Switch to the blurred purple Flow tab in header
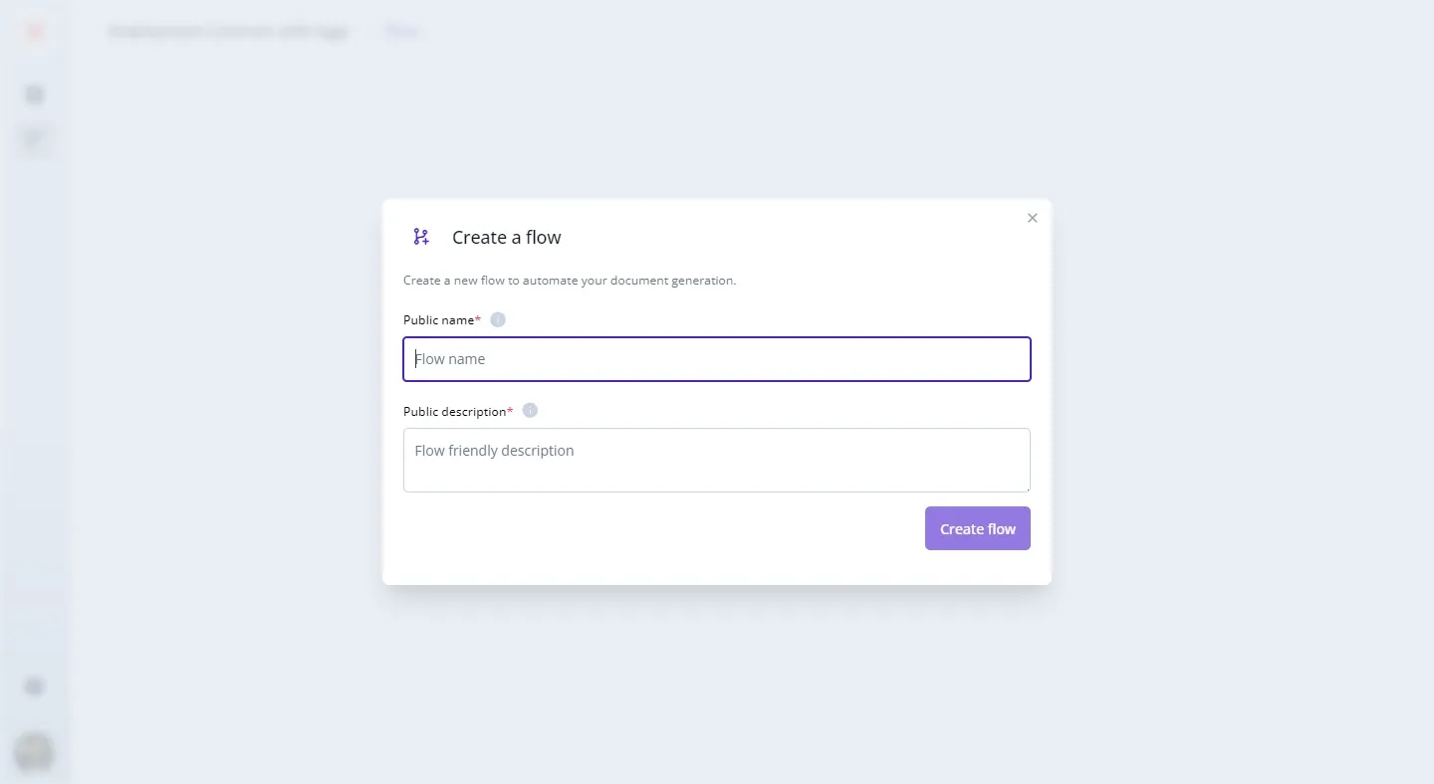 coord(402,31)
